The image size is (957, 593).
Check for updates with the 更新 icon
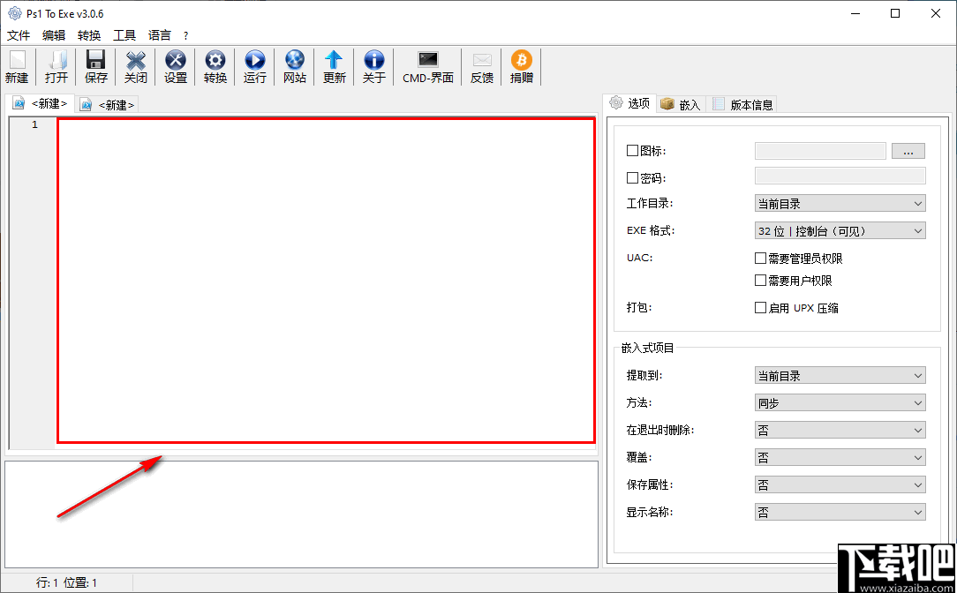pyautogui.click(x=334, y=66)
